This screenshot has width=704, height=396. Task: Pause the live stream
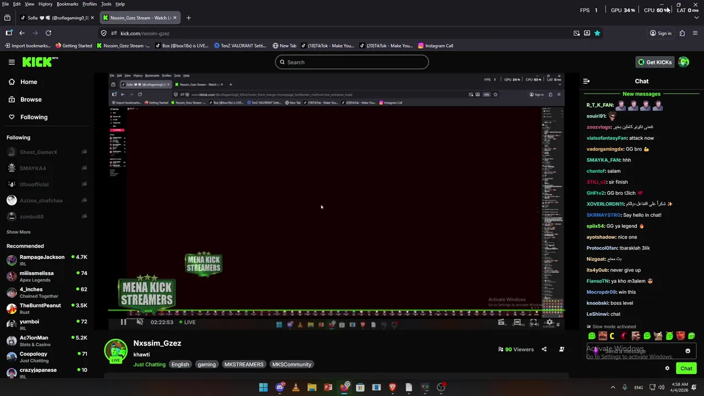(123, 322)
